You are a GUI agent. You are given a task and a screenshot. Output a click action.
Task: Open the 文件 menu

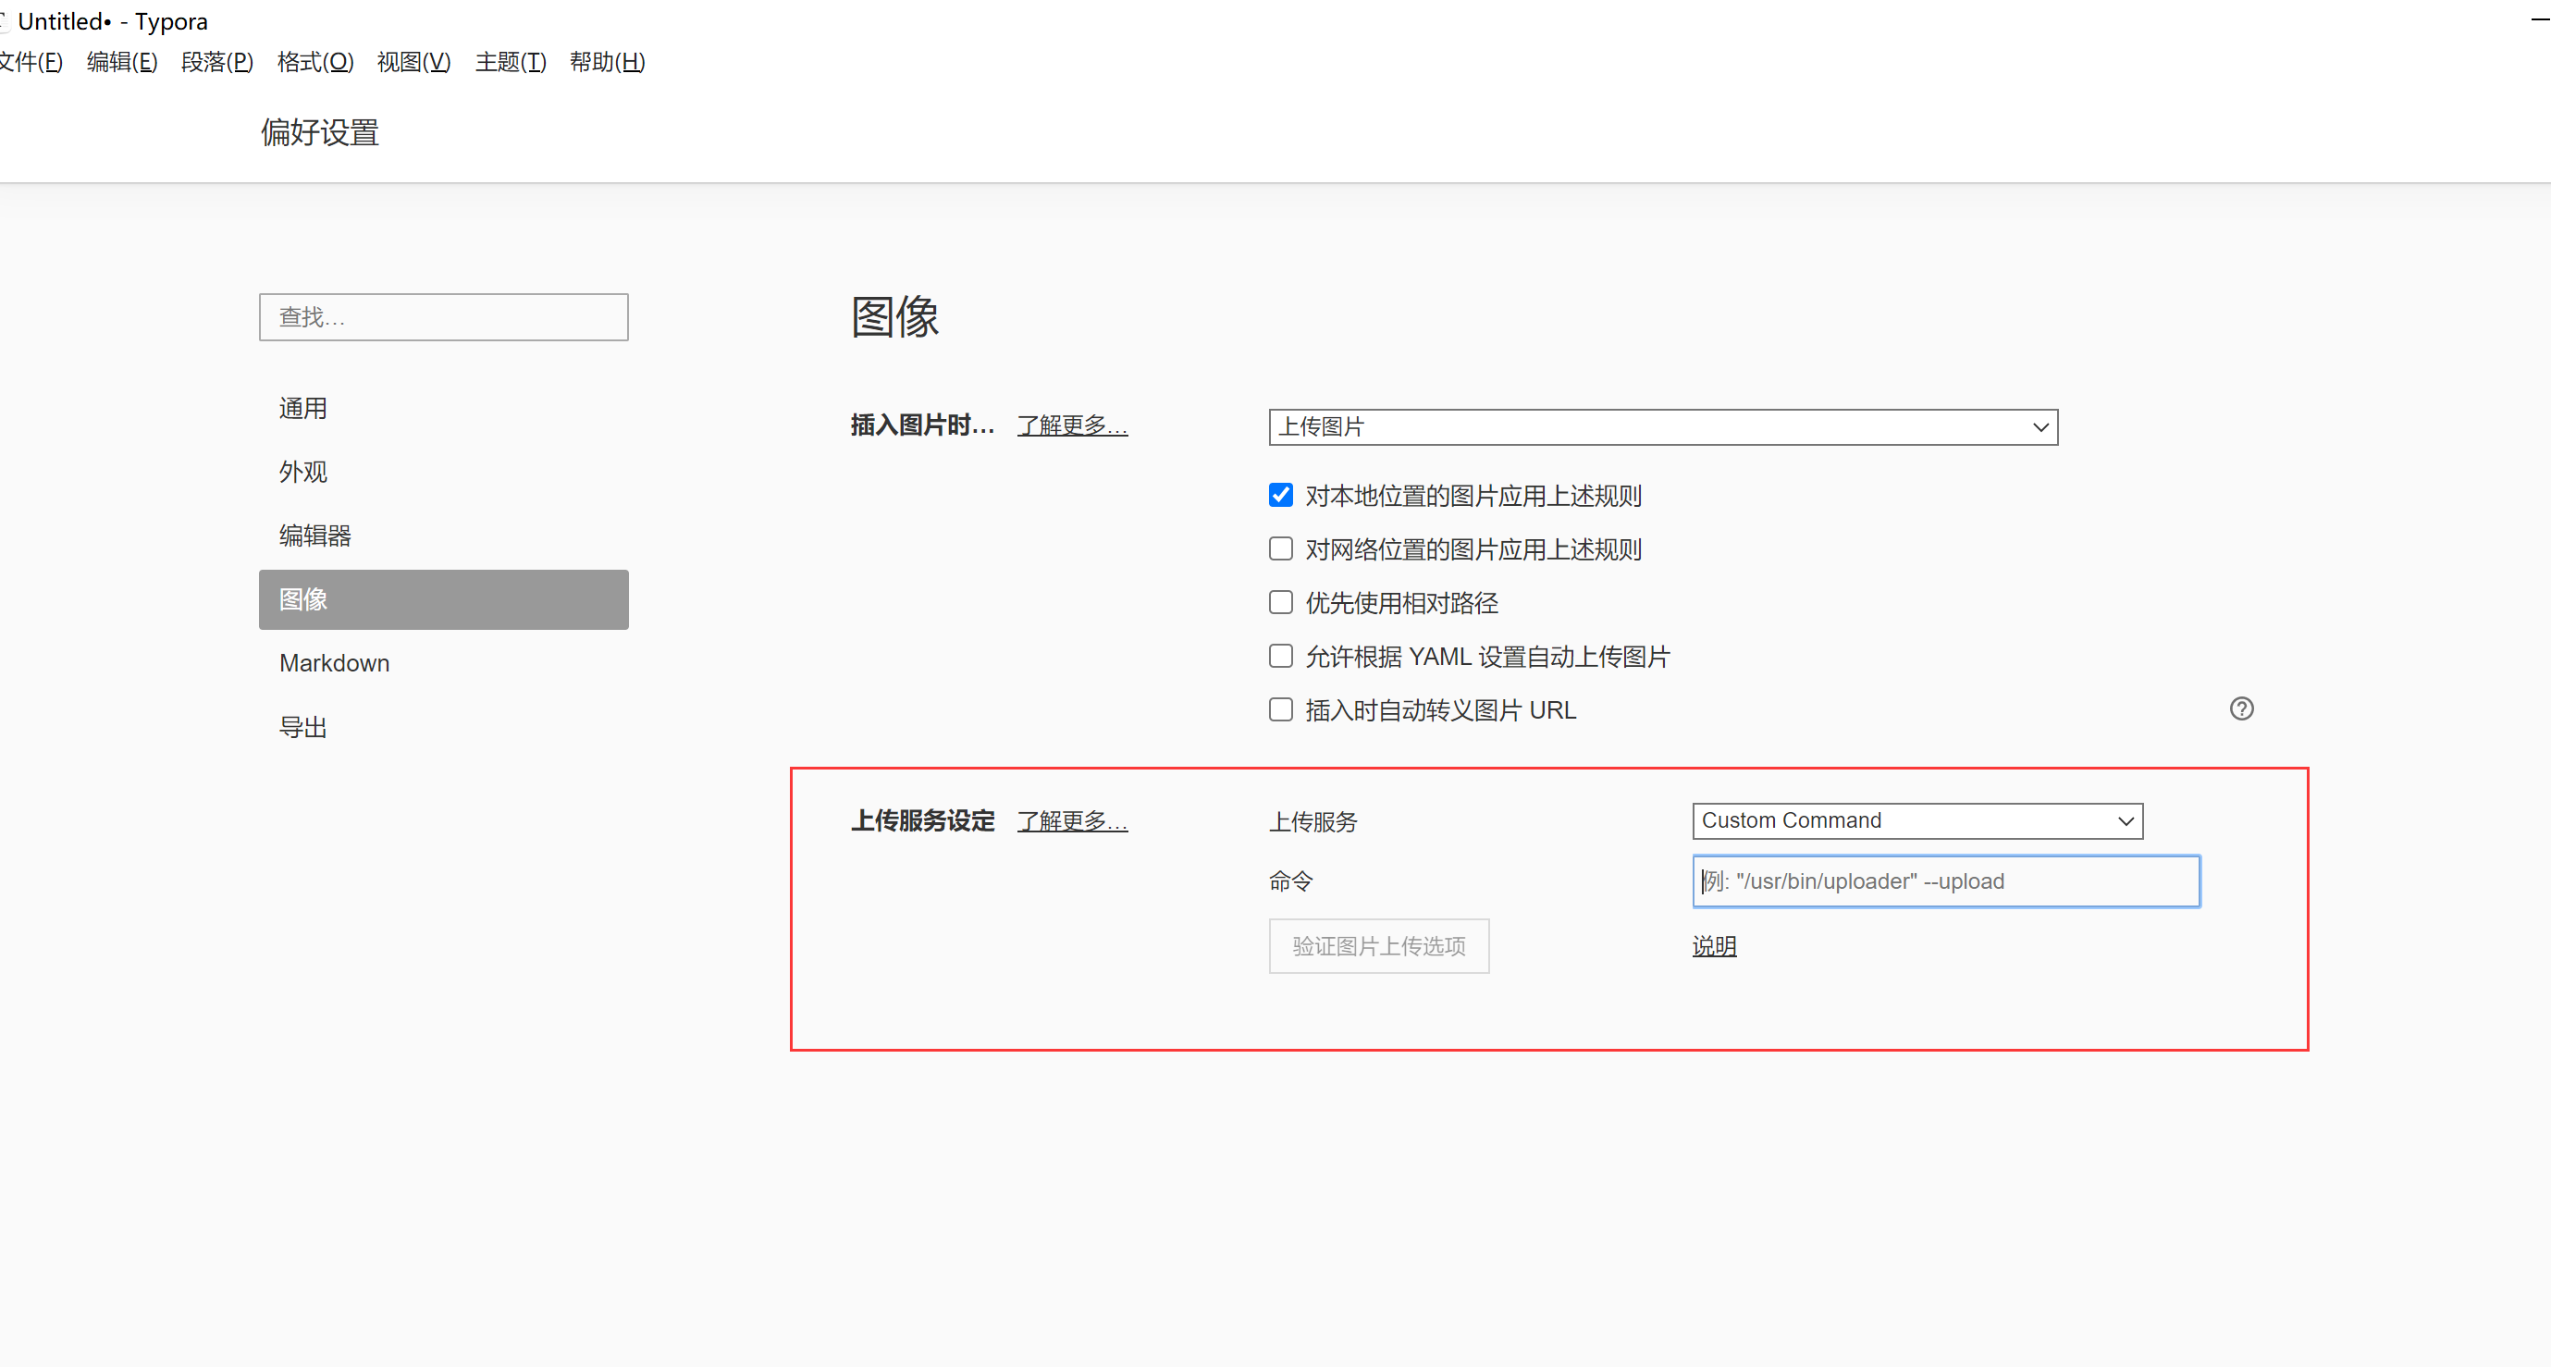[x=30, y=61]
